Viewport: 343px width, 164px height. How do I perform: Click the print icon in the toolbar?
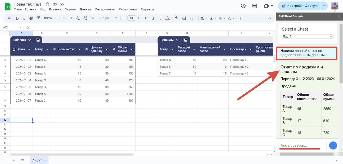(x=31, y=18)
